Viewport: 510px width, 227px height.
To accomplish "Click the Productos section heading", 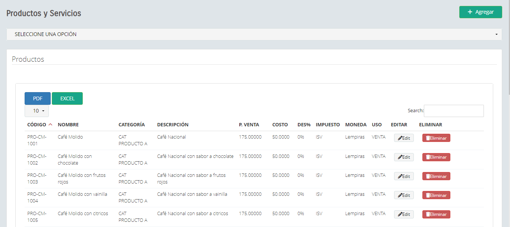I will click(x=28, y=59).
